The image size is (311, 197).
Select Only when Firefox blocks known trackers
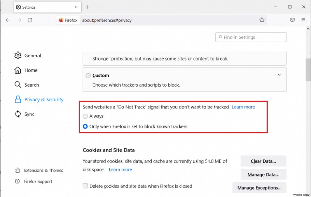tap(86, 126)
